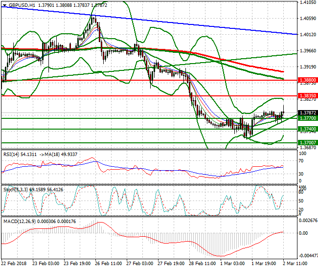Click the RSI(14) 54.1311 indicator label
This screenshot has height=269, width=318.
[x=20, y=155]
